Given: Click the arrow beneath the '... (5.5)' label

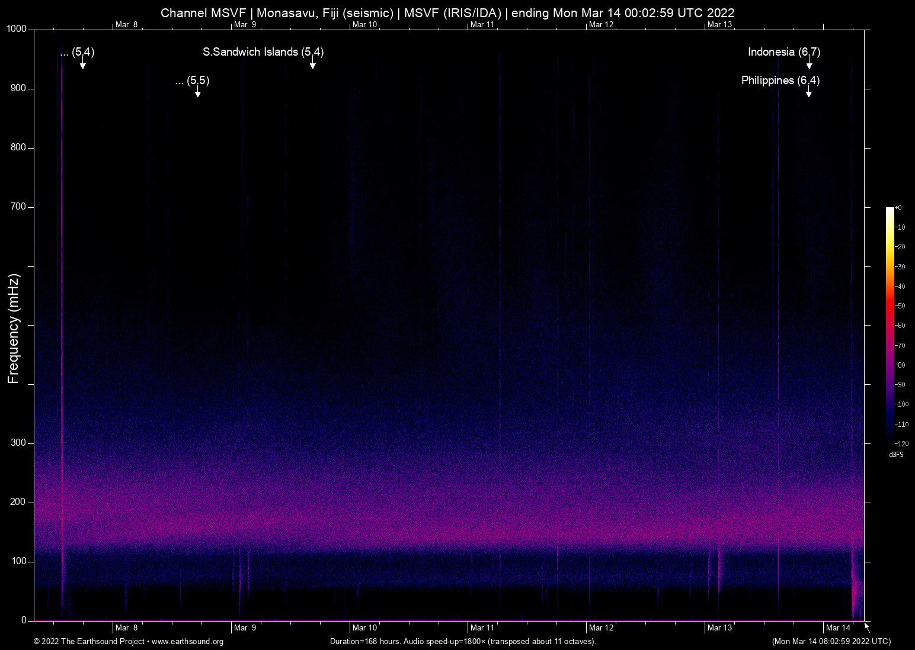Looking at the screenshot, I should (x=197, y=92).
